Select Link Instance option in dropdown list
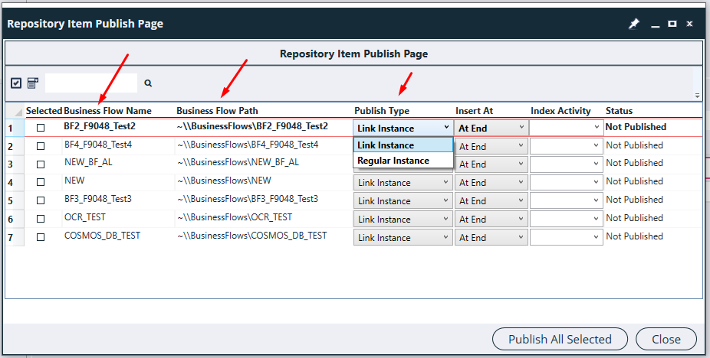 (386, 145)
